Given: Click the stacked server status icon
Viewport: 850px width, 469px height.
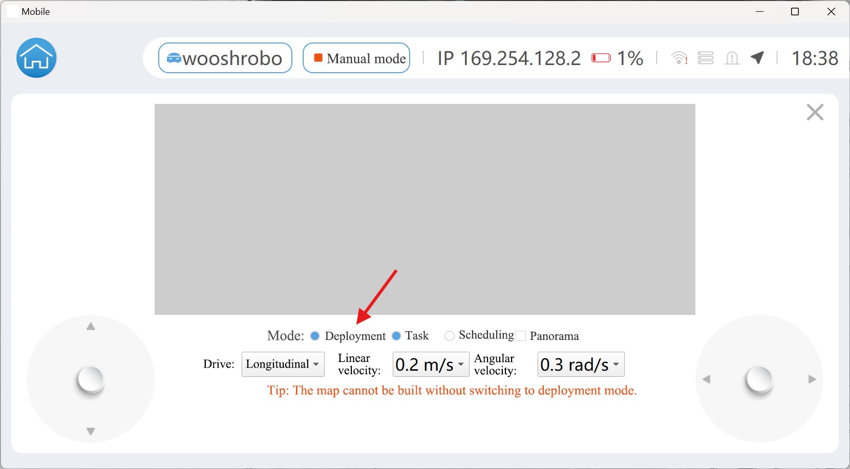Looking at the screenshot, I should click(706, 58).
